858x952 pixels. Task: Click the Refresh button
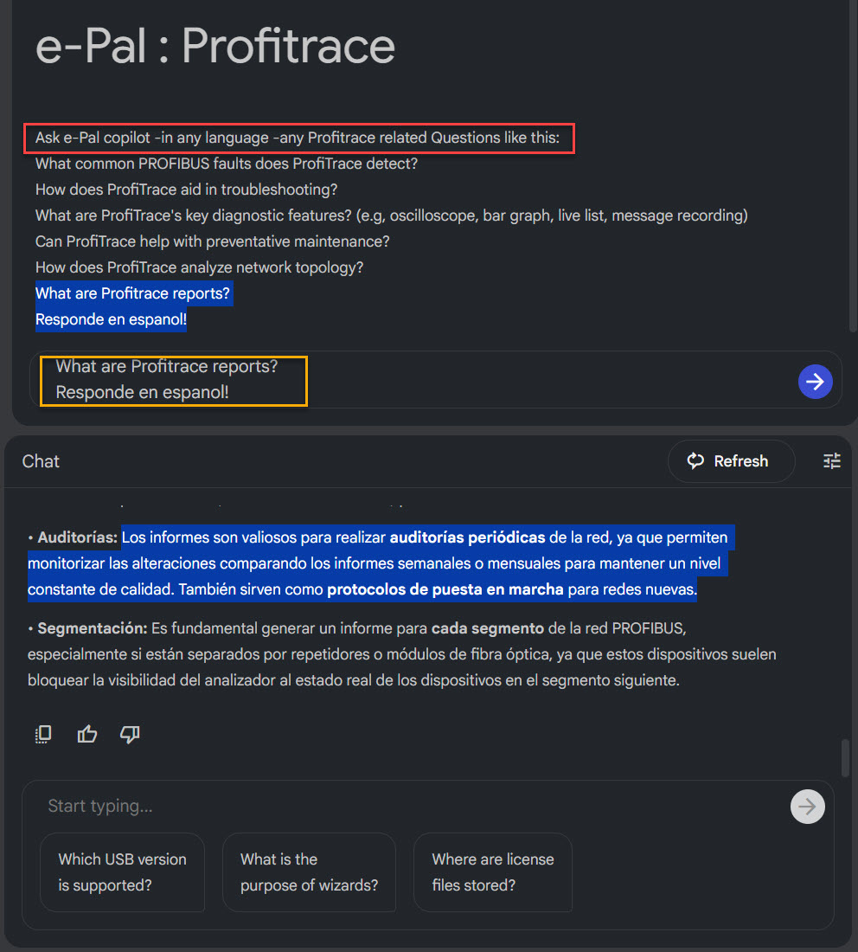pos(731,460)
